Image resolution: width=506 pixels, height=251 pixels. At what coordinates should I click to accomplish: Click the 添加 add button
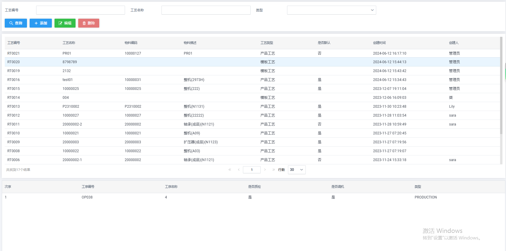41,23
